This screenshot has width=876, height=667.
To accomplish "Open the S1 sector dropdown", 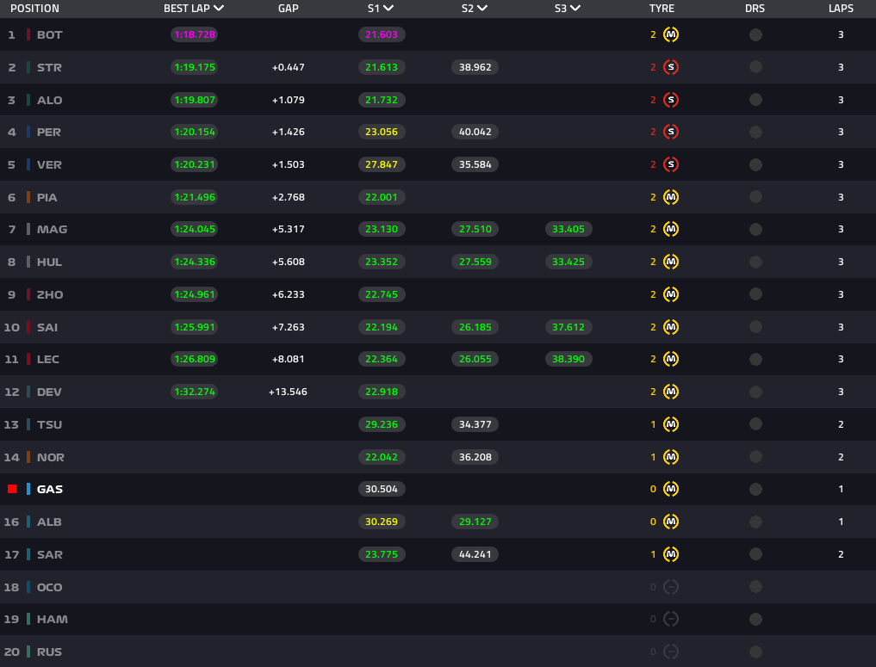I will [x=389, y=9].
